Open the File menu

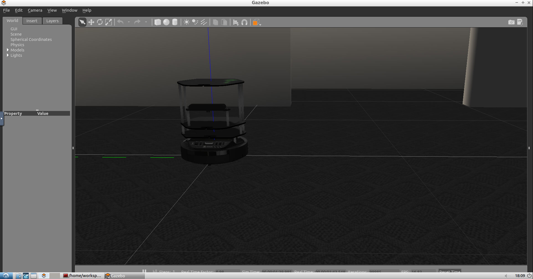click(6, 10)
